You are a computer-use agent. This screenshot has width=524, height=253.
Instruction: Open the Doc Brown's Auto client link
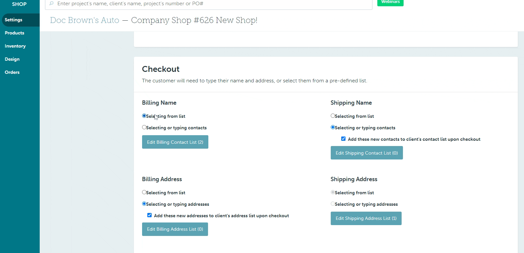[84, 20]
